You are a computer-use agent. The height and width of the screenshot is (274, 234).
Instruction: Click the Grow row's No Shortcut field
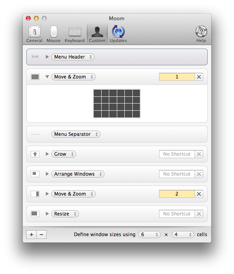pos(177,154)
